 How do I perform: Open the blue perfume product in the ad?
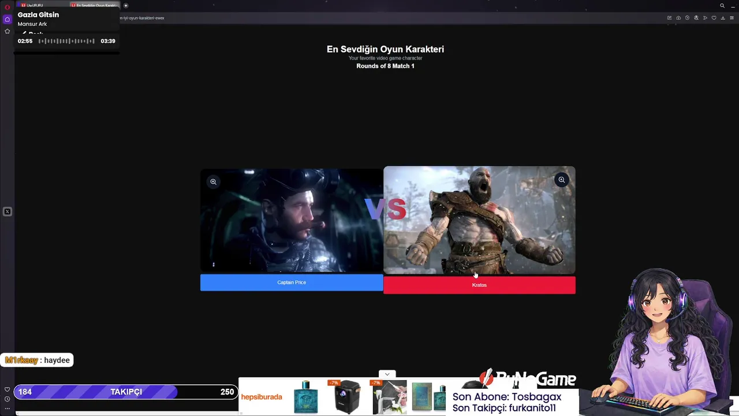click(306, 397)
